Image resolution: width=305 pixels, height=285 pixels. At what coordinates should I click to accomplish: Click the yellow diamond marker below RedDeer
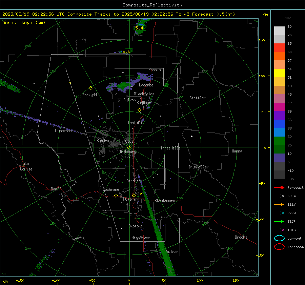click(x=139, y=110)
